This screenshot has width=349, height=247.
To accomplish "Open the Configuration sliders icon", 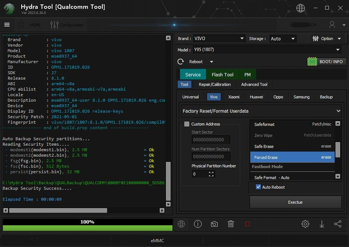I will [x=55, y=25].
